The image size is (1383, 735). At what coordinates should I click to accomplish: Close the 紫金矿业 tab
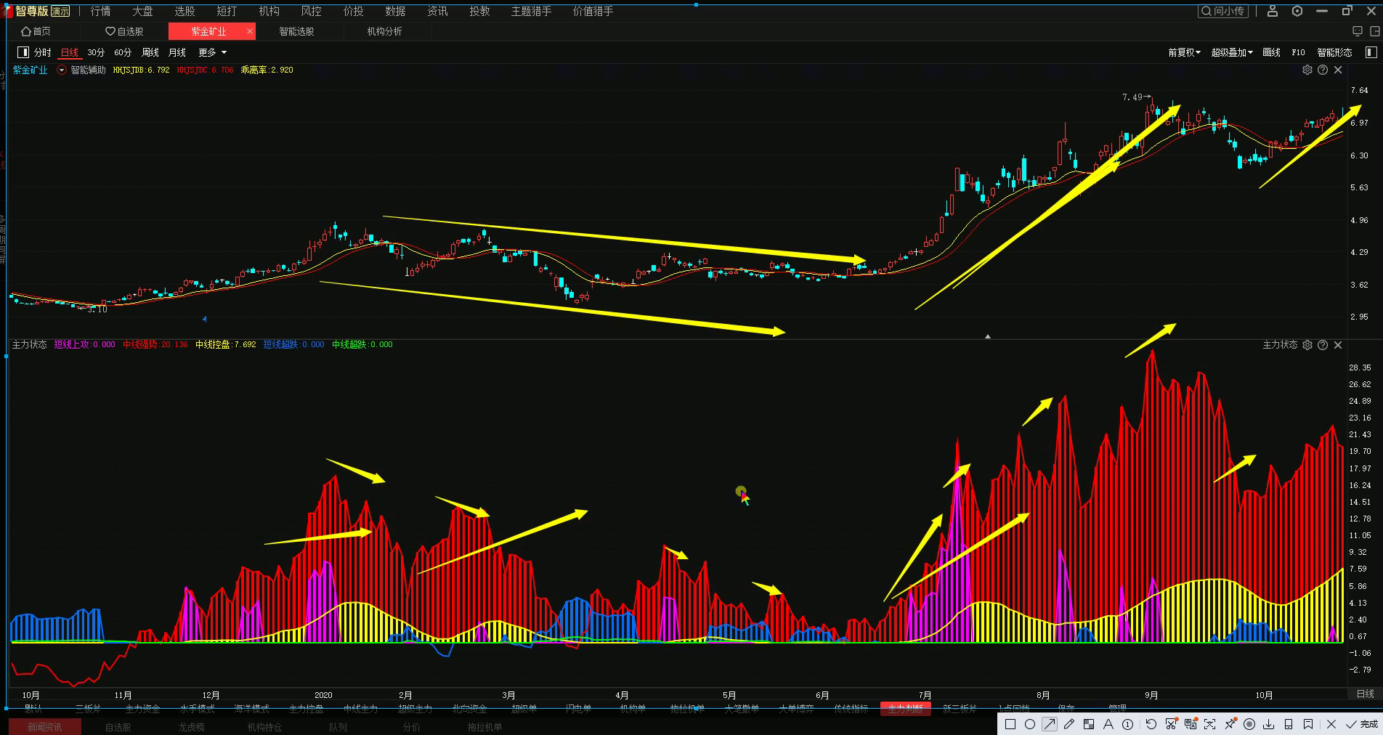tap(250, 31)
